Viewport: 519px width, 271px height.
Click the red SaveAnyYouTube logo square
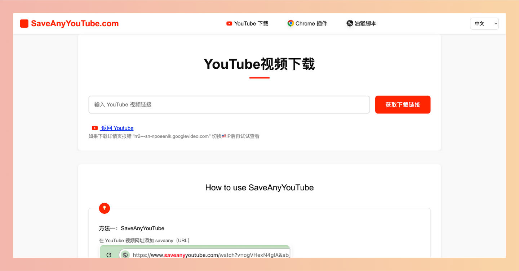coord(24,23)
